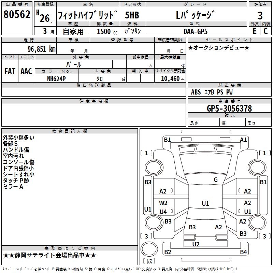Click inspector note シートすれ小

[19, 174]
